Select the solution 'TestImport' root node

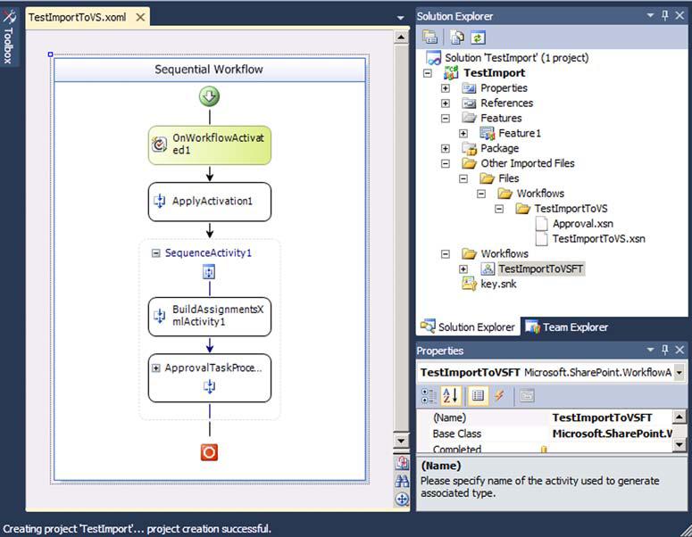pyautogui.click(x=516, y=58)
